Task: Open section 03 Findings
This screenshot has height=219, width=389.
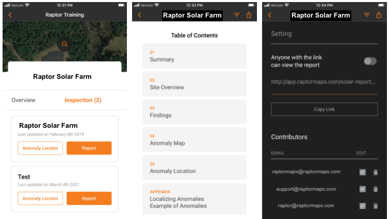Action: pos(194,112)
